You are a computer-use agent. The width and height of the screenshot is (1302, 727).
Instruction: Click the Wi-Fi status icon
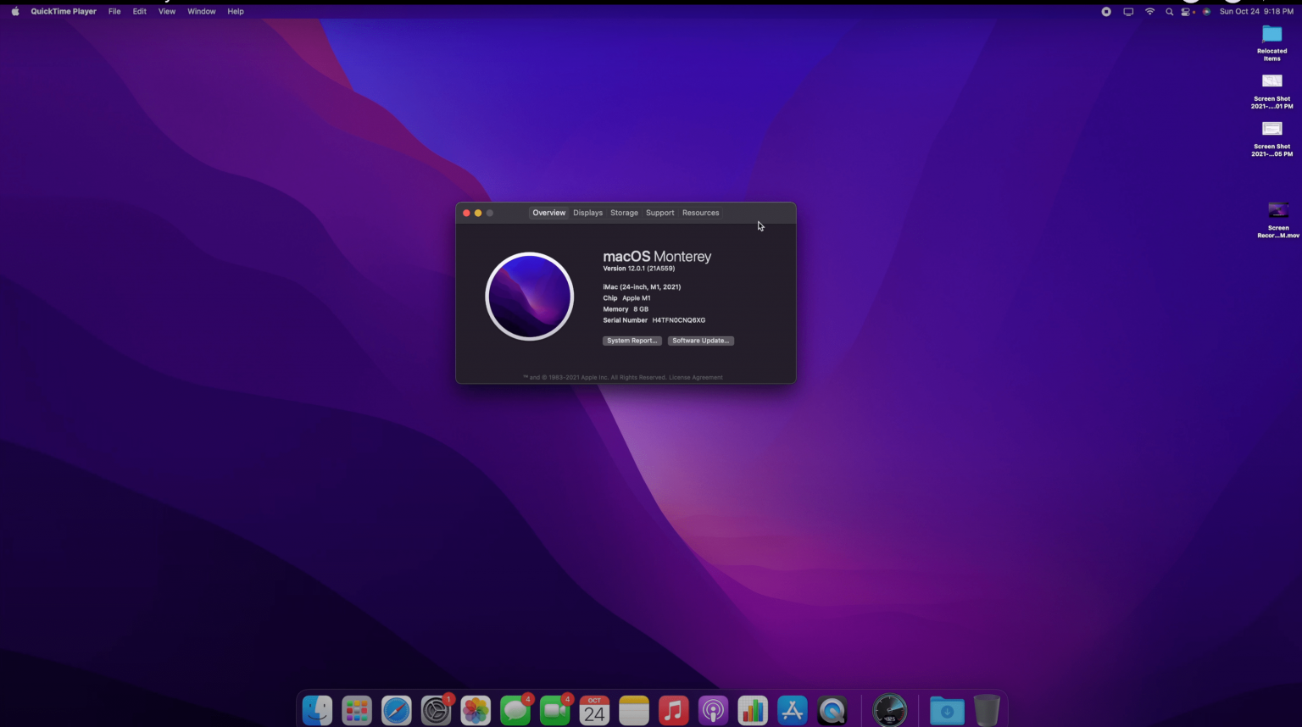1149,11
